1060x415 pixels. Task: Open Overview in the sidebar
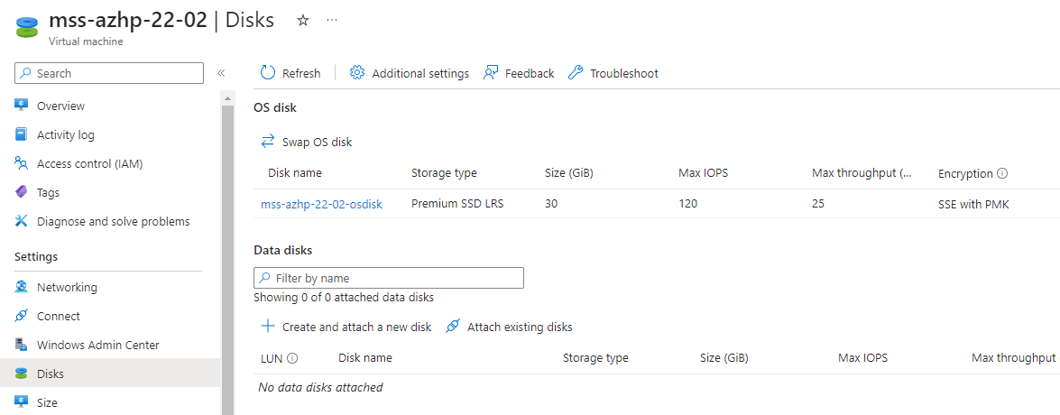click(x=60, y=106)
